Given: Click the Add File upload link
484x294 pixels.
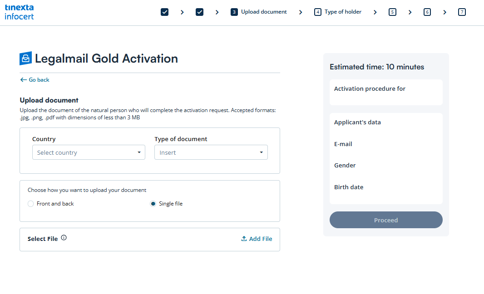Looking at the screenshot, I should pos(257,239).
